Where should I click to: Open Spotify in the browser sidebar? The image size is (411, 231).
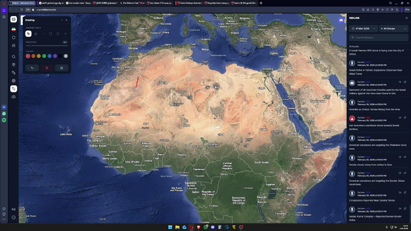pos(4,120)
